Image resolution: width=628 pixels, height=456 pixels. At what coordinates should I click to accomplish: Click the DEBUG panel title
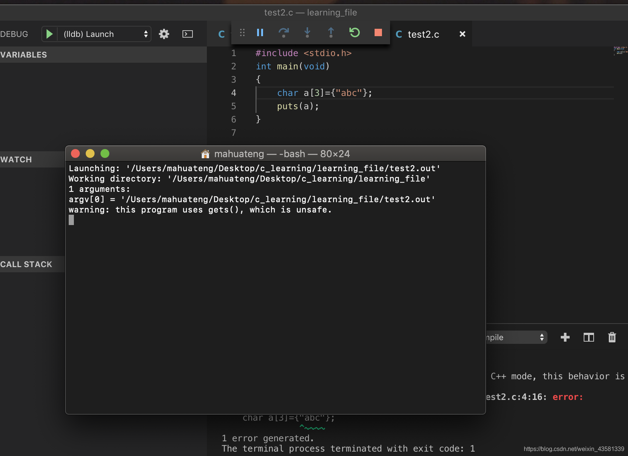[x=14, y=34]
